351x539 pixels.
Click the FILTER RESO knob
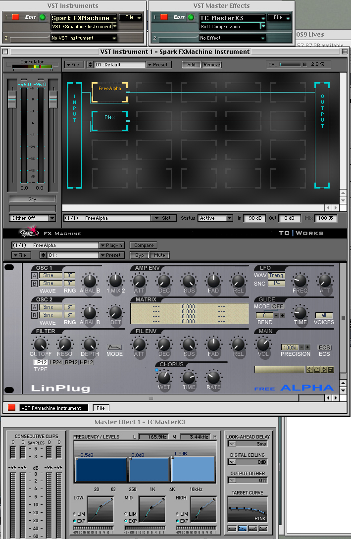point(65,344)
